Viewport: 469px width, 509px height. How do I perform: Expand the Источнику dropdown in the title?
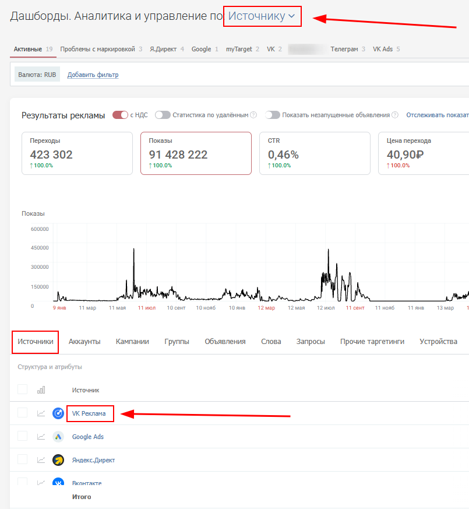point(262,16)
